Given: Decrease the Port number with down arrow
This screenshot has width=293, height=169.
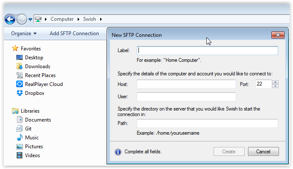Looking at the screenshot, I should coord(276,86).
